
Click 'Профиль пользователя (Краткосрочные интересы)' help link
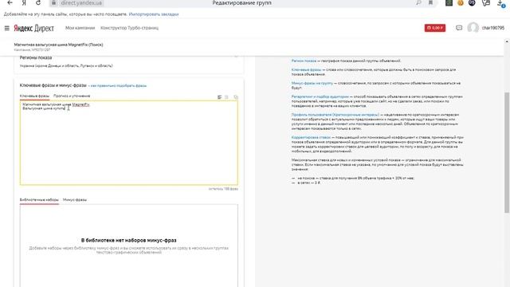(x=335, y=115)
